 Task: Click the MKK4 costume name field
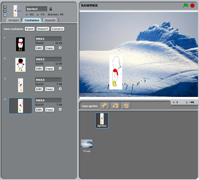pos(48,100)
